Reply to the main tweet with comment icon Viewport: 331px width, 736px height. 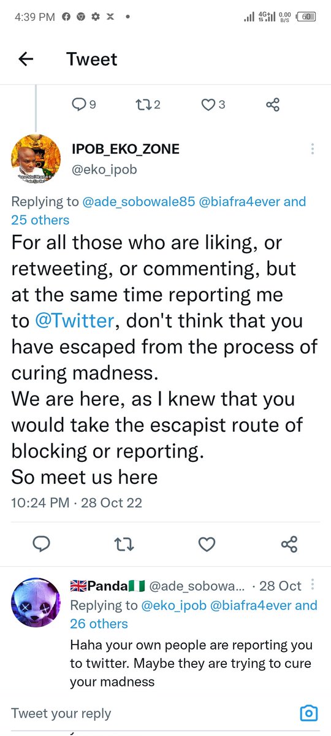point(41,543)
